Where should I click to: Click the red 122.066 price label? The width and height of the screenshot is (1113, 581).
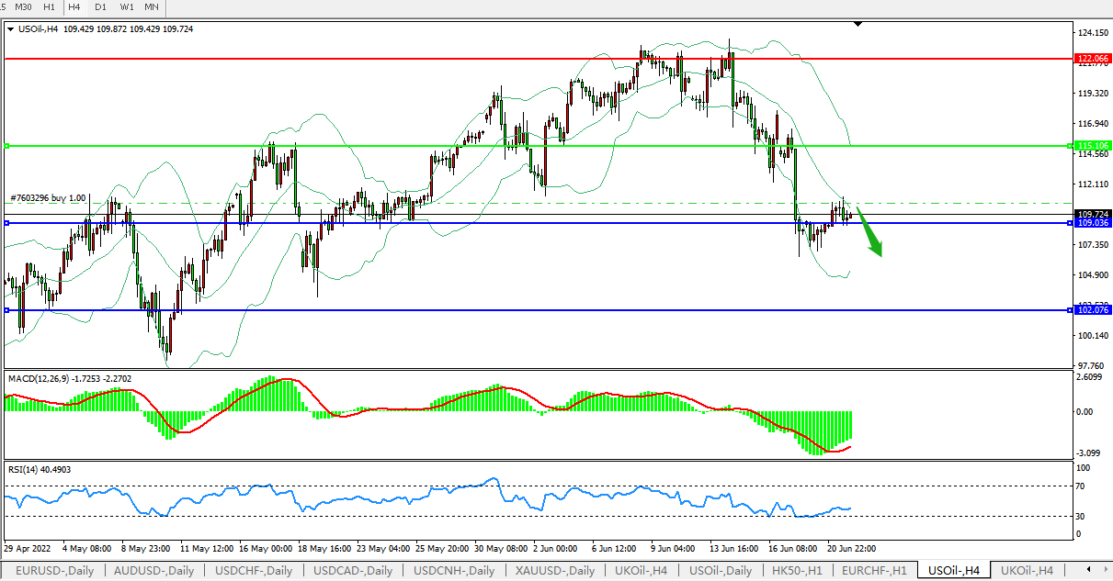tap(1093, 58)
